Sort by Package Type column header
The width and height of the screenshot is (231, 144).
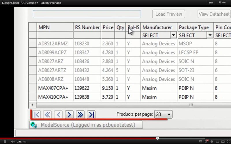(195, 27)
